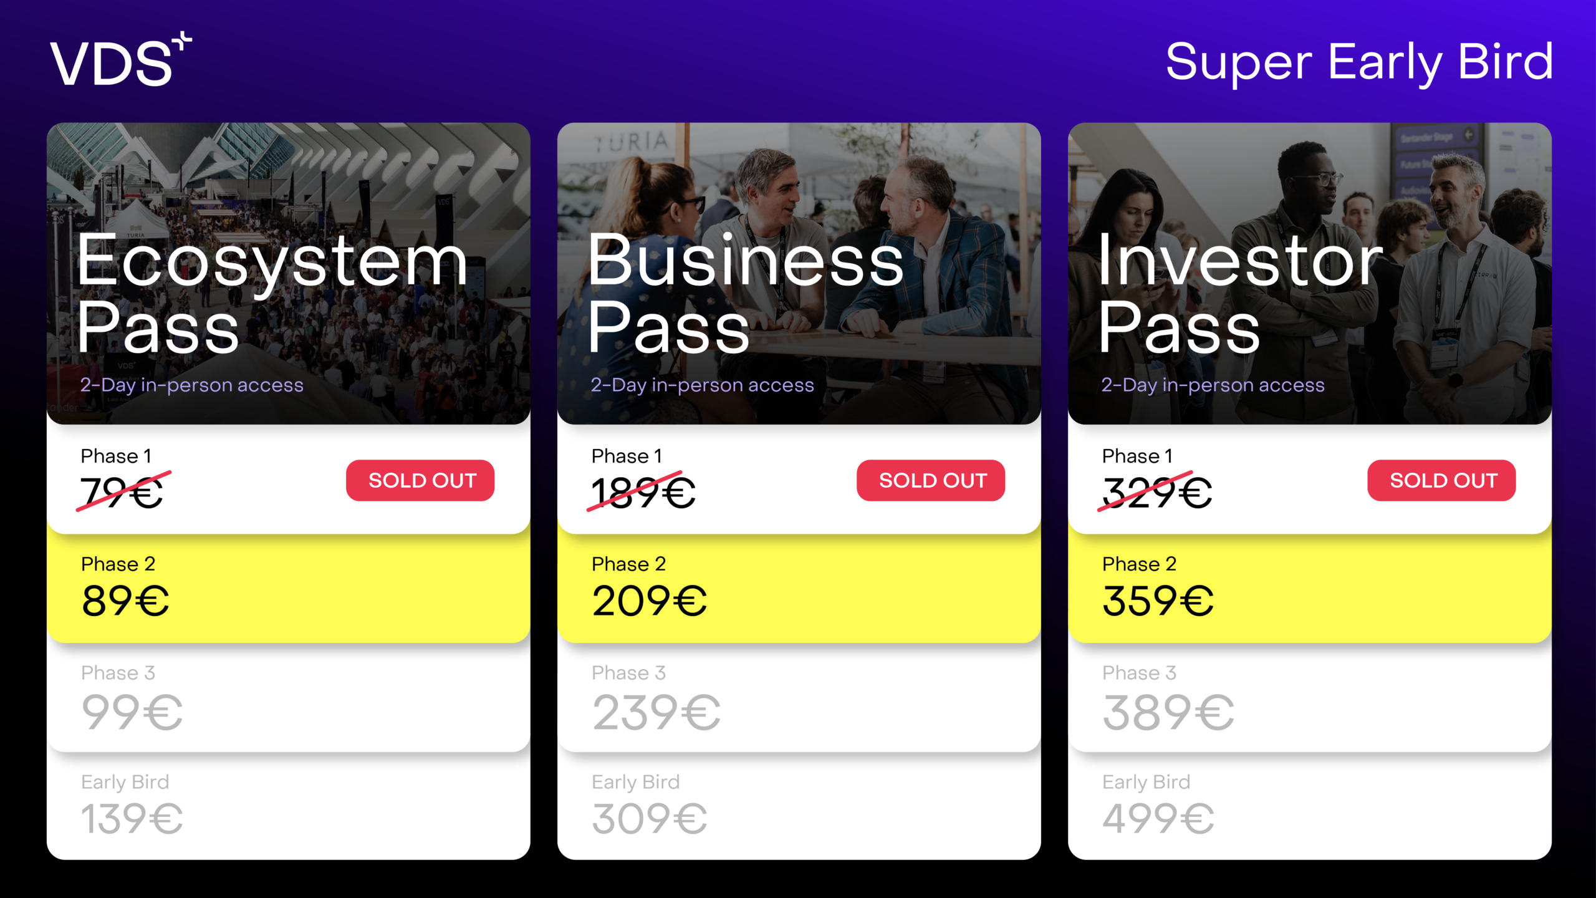Choose Ecosystem Pass Phase 3 at 99€
The image size is (1596, 898).
point(288,698)
